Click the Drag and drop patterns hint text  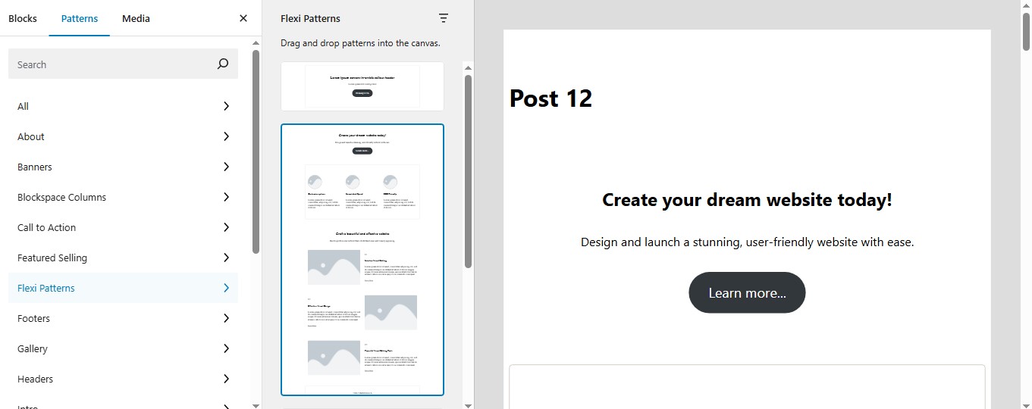360,43
